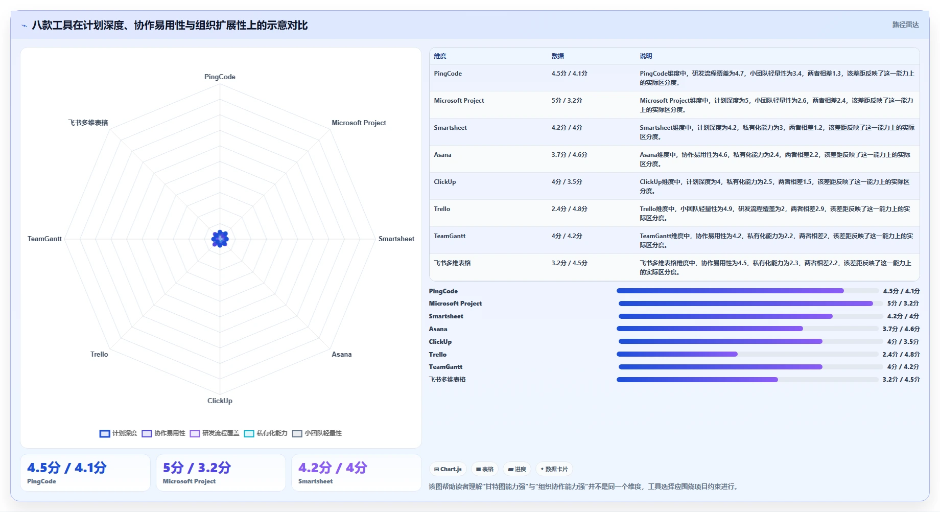Select the ClickUp radar axis label

(220, 401)
